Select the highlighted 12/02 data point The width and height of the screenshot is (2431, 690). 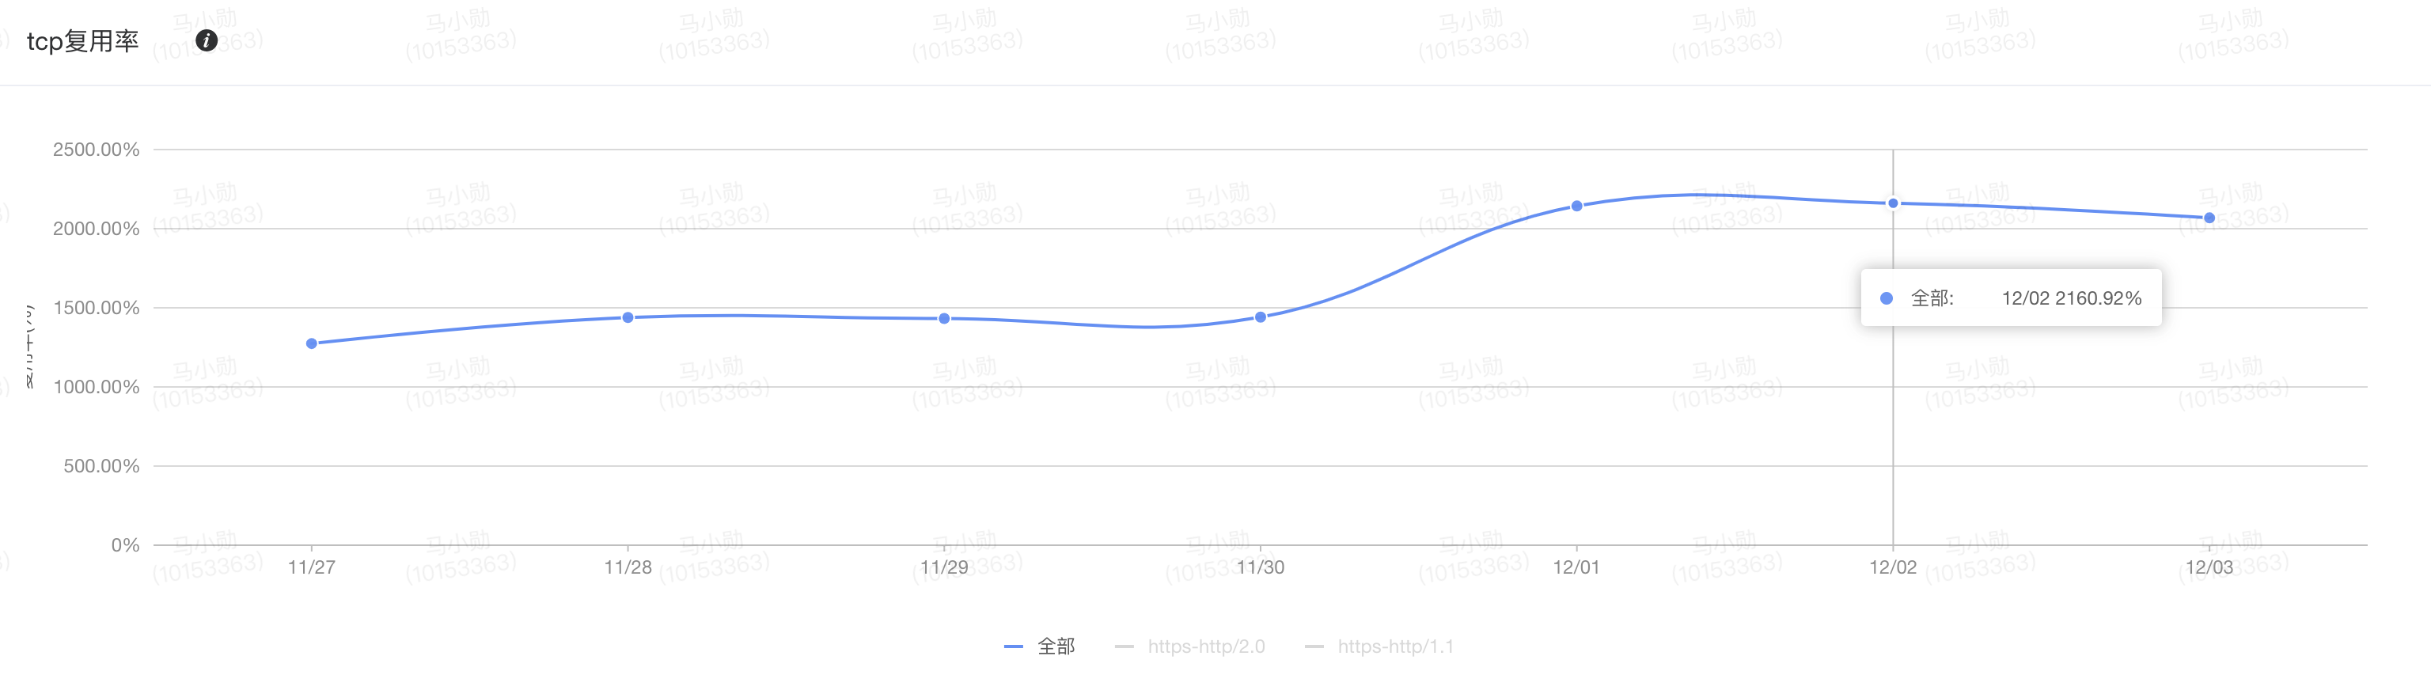coord(1893,203)
